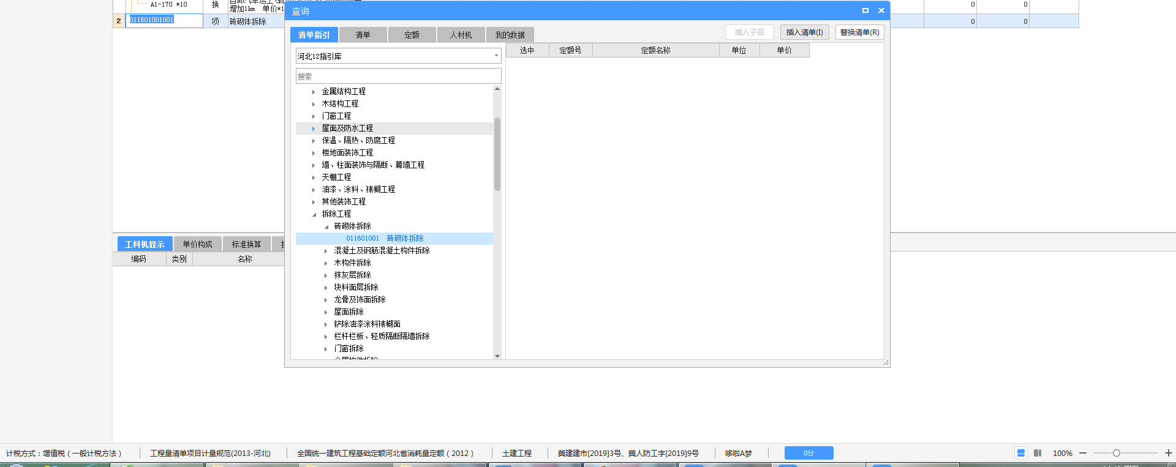
Task: Open the 河北12指引库 library dropdown
Action: click(496, 56)
